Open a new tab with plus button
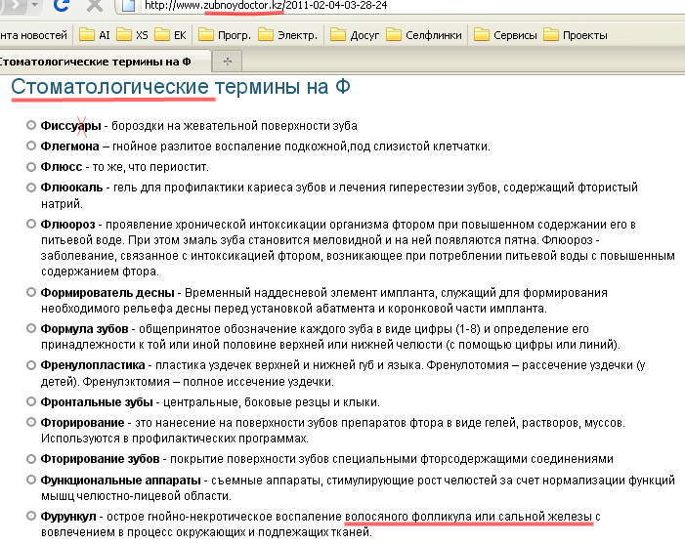Screen dimensions: 685x544 click(x=227, y=62)
